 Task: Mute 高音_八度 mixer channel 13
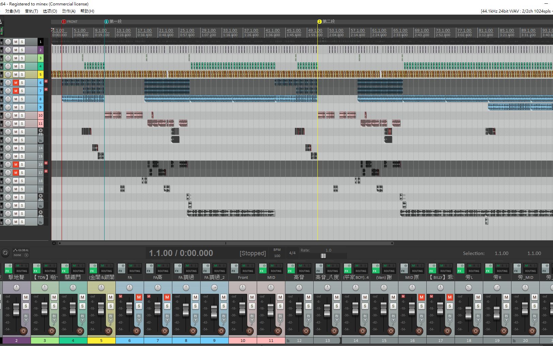[x=337, y=297]
